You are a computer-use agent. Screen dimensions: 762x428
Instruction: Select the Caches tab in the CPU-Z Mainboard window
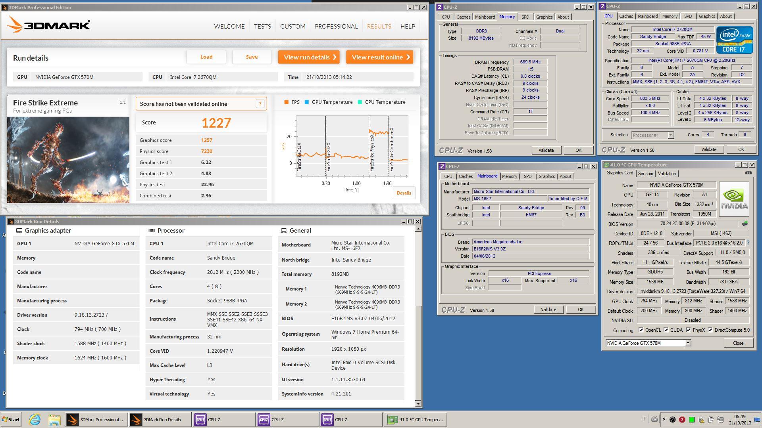pyautogui.click(x=466, y=176)
